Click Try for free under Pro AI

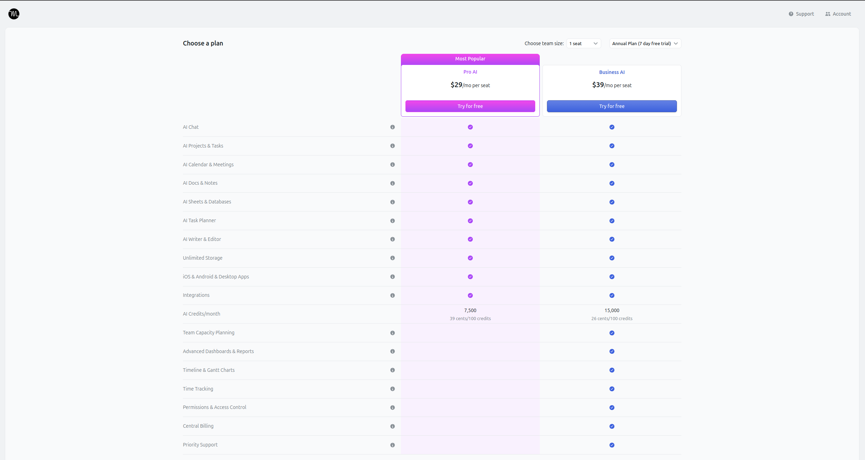pyautogui.click(x=470, y=106)
